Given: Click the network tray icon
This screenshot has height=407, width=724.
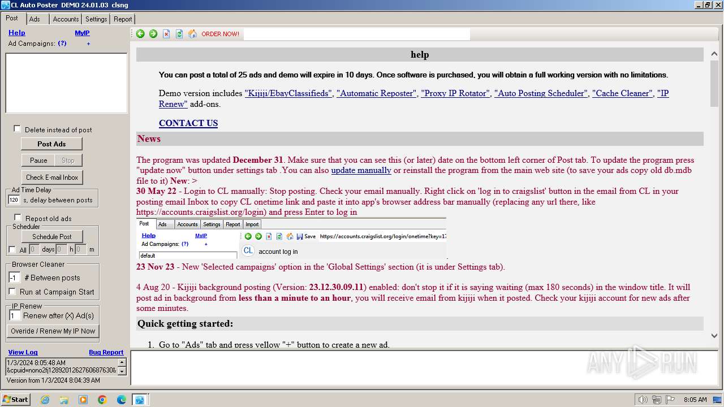Looking at the screenshot, I should click(x=657, y=400).
